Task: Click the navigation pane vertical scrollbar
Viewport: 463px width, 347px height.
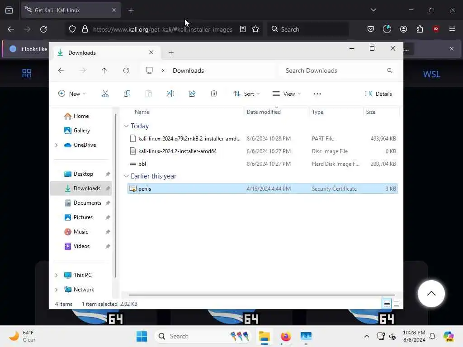Action: pos(116,195)
